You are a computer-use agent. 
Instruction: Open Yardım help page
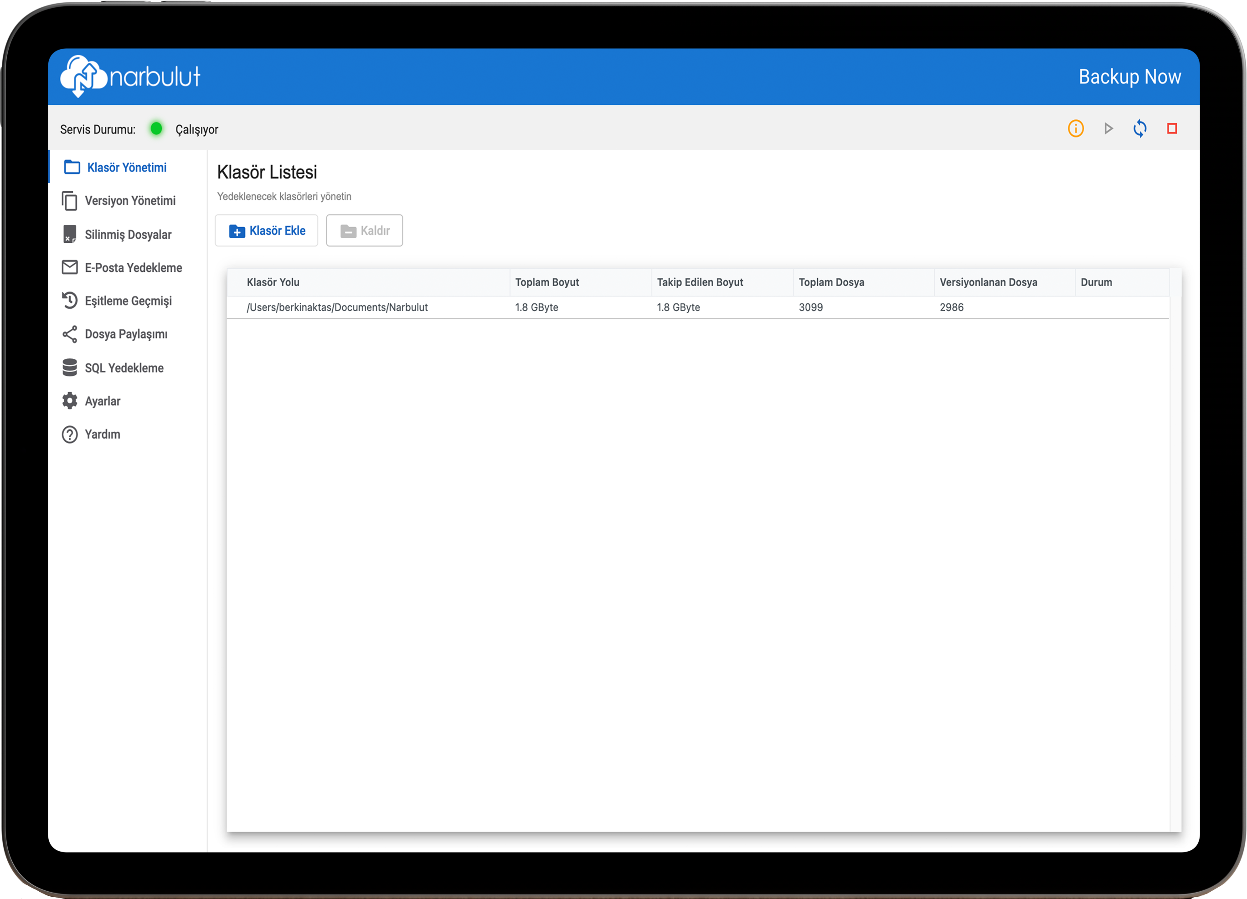pos(128,434)
